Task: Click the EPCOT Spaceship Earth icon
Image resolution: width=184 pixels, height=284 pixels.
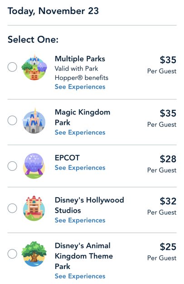Action: [34, 166]
